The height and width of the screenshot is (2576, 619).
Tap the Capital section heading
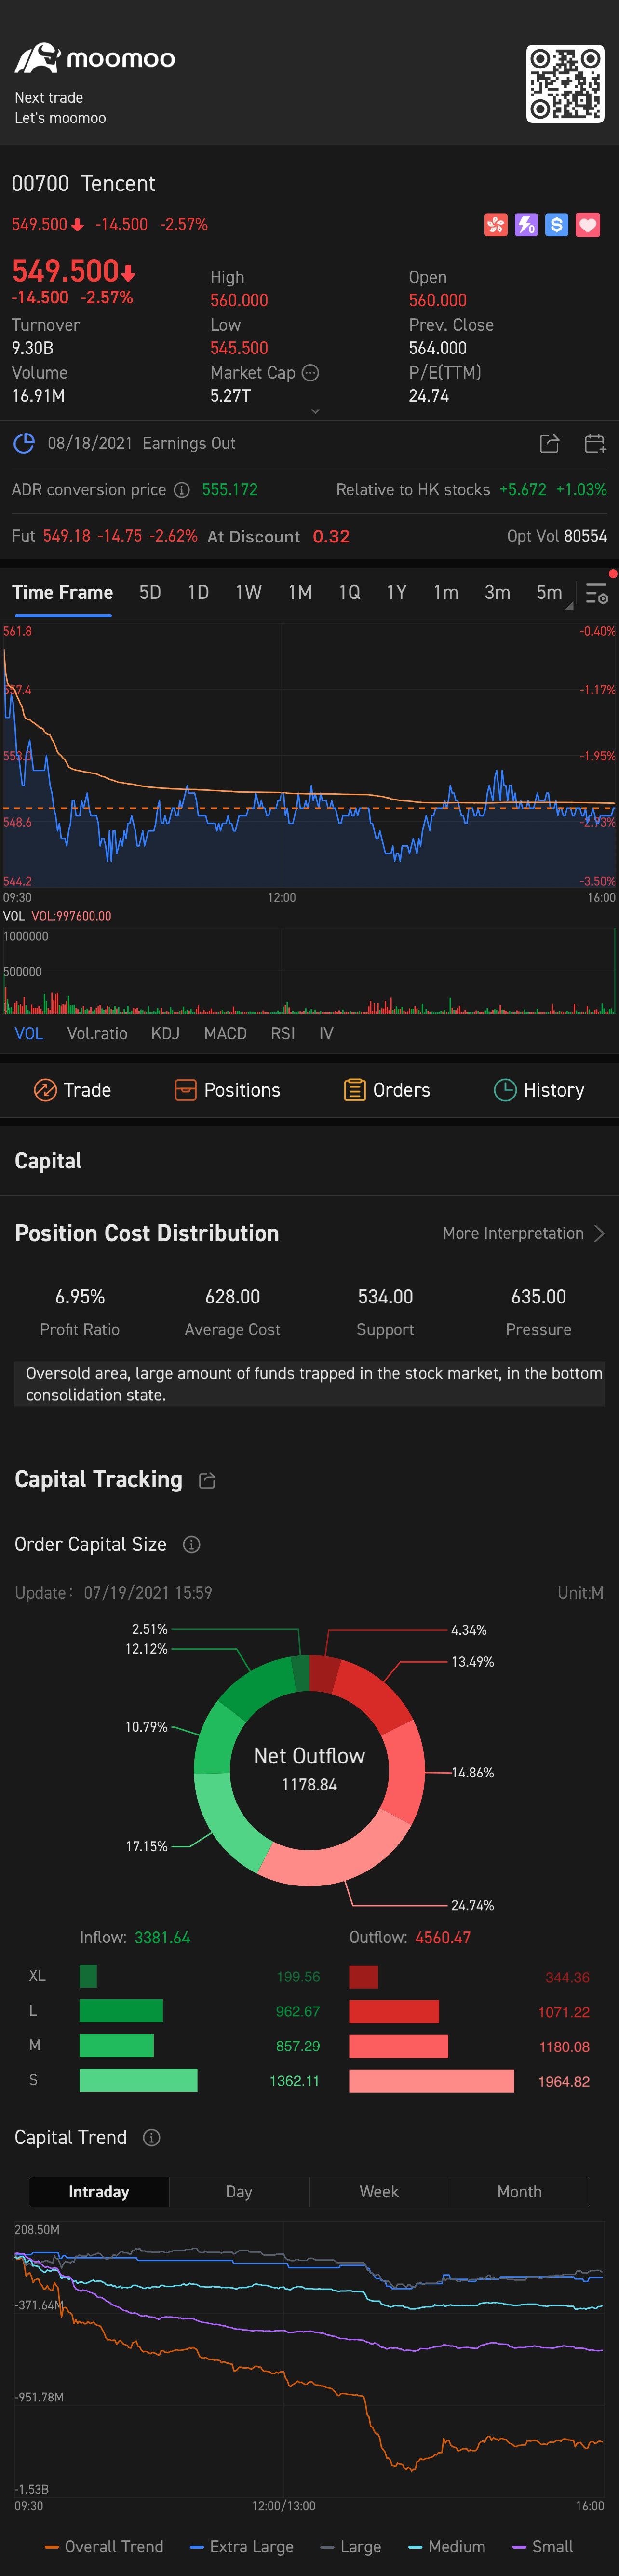pyautogui.click(x=48, y=1161)
